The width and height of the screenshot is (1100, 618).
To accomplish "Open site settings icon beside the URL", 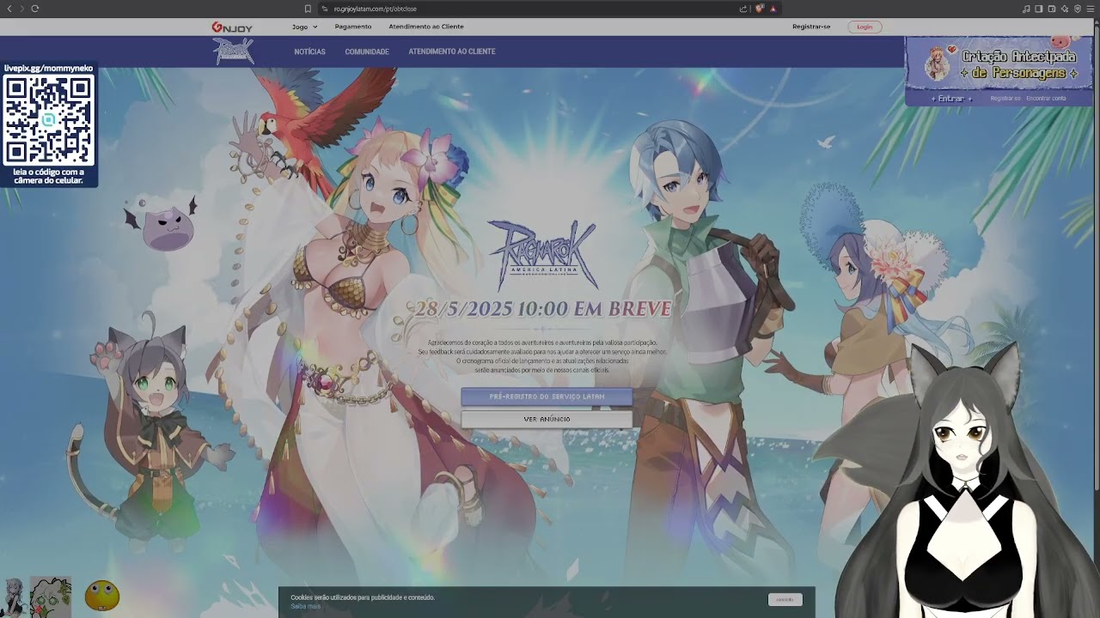I will click(325, 9).
